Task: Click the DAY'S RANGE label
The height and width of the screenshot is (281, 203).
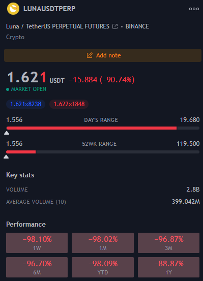Action: click(x=101, y=120)
